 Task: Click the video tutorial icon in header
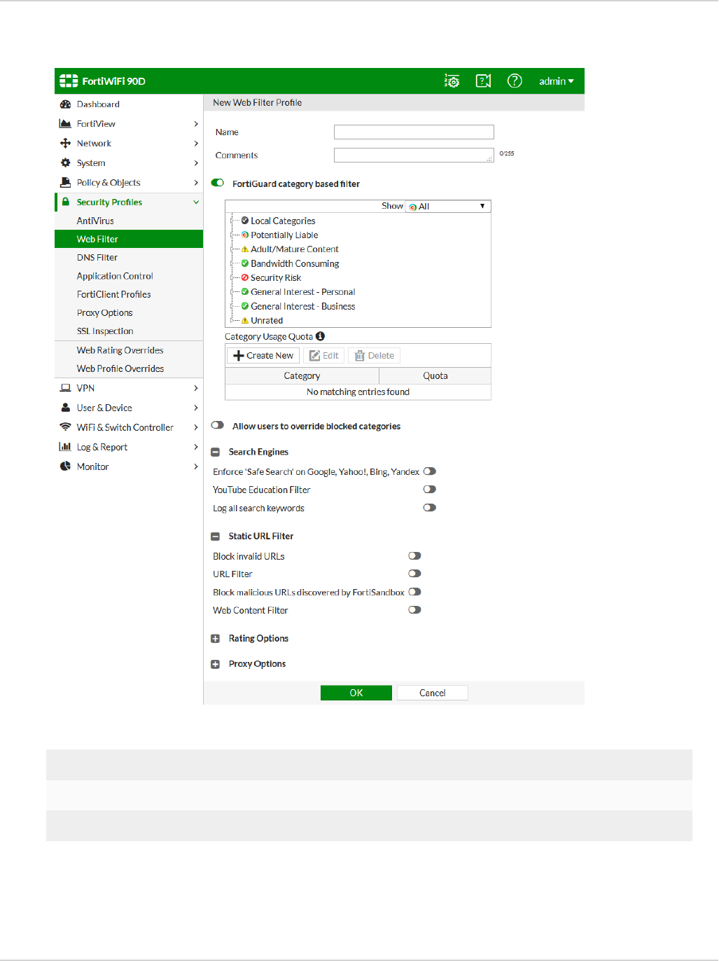pos(483,81)
